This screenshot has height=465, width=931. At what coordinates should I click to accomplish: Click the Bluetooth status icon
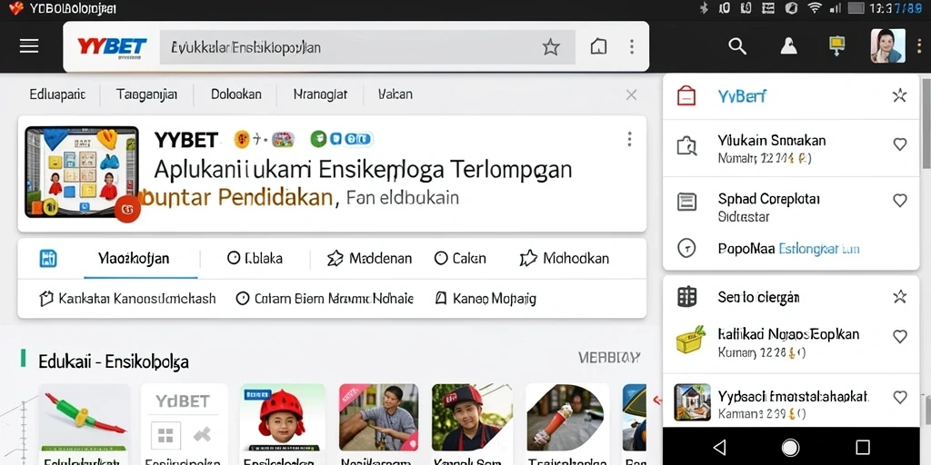pos(705,7)
